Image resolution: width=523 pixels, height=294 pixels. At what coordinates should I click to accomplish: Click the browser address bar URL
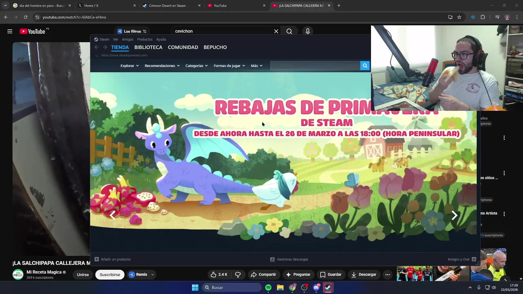click(x=74, y=17)
